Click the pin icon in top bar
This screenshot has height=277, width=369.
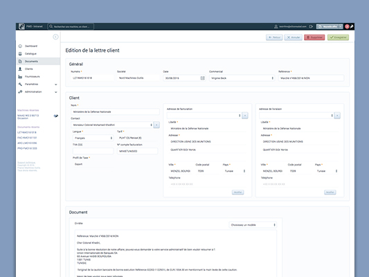point(352,26)
